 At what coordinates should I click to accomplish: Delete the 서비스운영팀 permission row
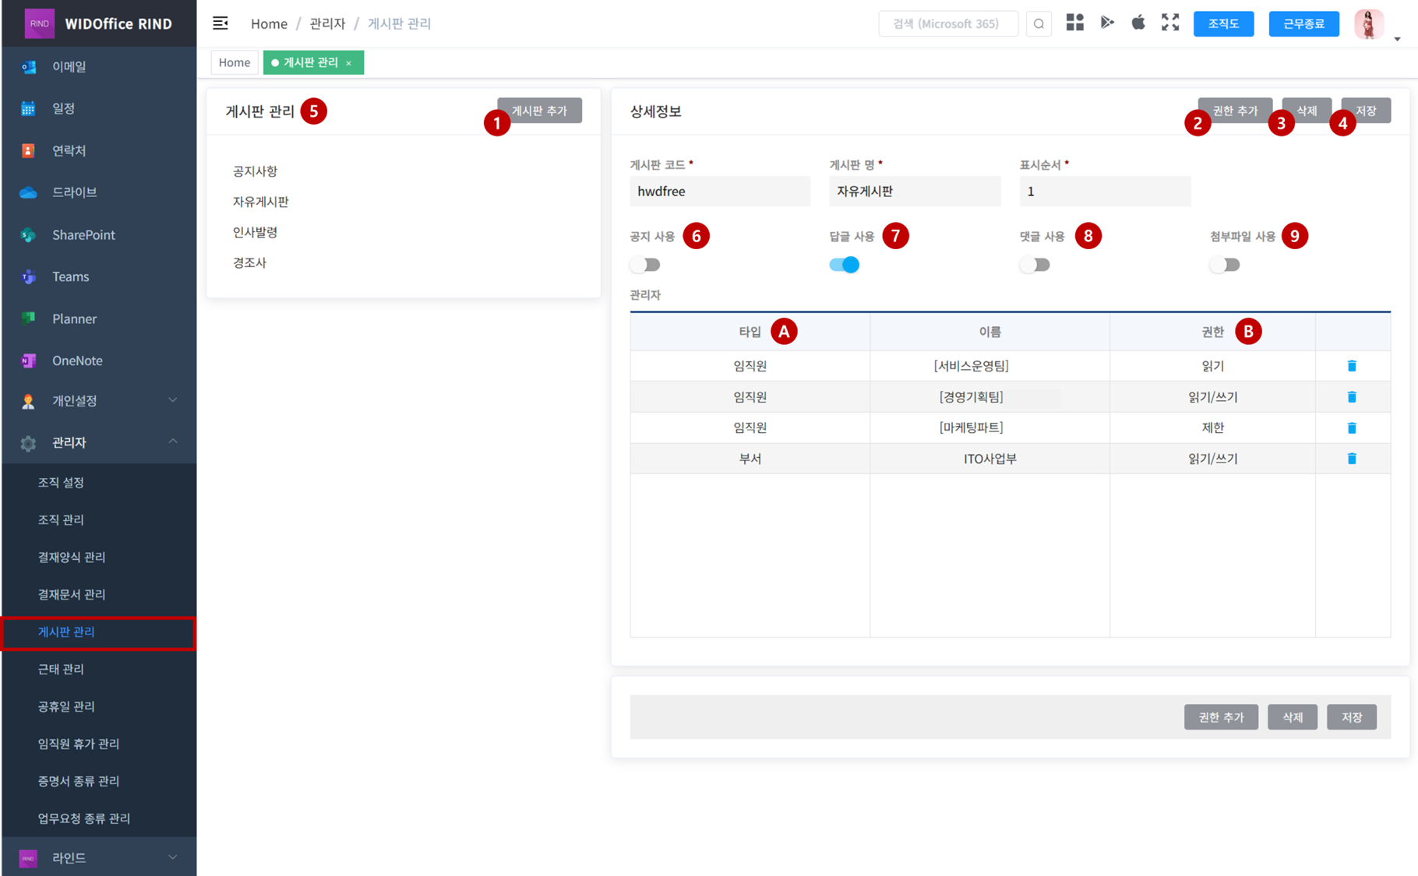click(x=1352, y=366)
